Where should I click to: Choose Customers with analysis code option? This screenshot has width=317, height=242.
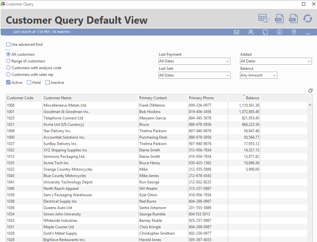(x=8, y=68)
